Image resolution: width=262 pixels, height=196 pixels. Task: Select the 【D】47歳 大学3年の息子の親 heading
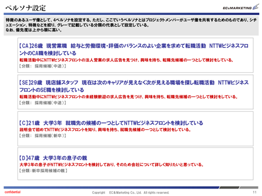53,158
